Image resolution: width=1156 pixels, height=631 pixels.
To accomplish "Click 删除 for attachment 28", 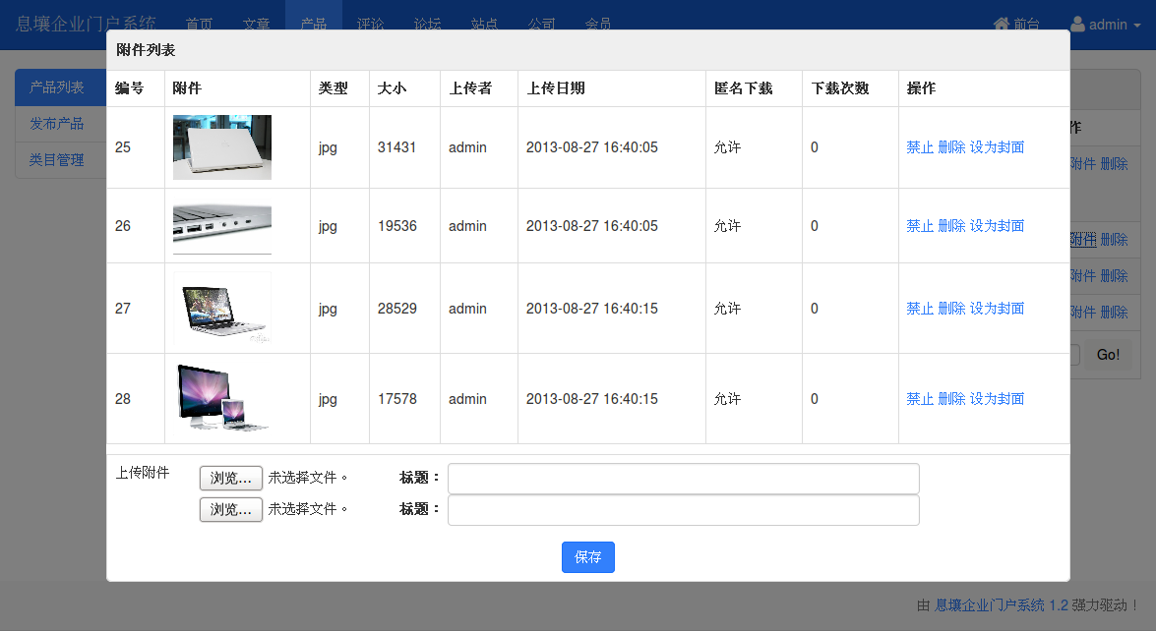I will point(951,399).
